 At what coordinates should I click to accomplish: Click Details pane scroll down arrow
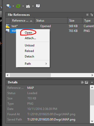coord(92,121)
